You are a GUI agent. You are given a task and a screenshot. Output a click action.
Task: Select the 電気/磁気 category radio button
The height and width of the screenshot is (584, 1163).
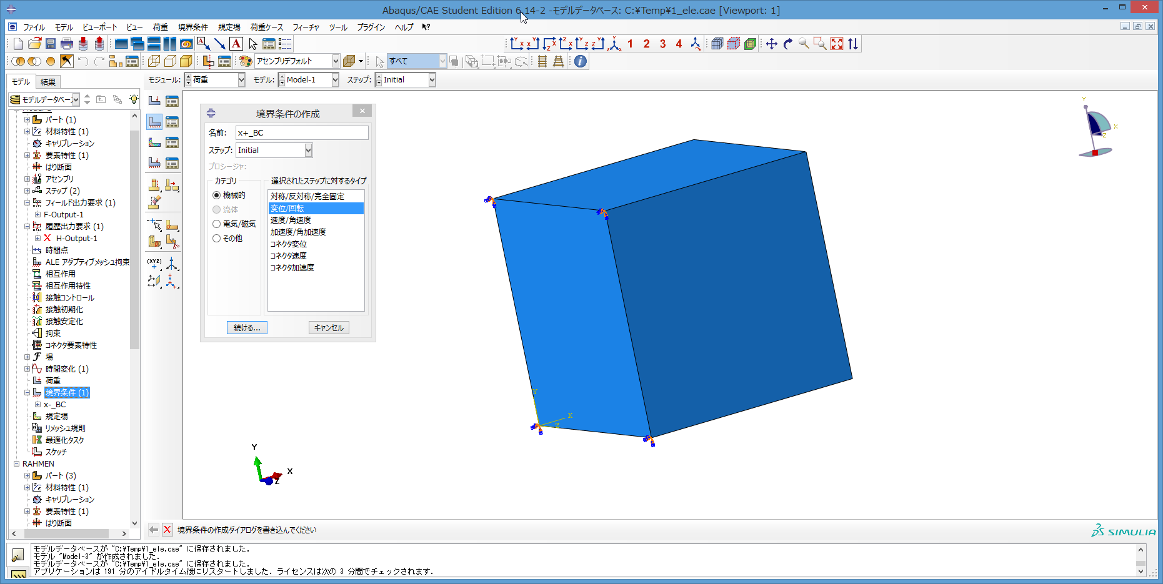click(217, 224)
